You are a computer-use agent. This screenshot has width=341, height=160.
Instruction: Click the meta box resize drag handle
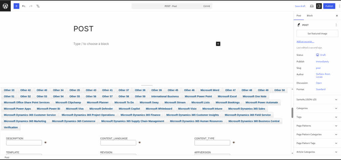tap(147, 85)
